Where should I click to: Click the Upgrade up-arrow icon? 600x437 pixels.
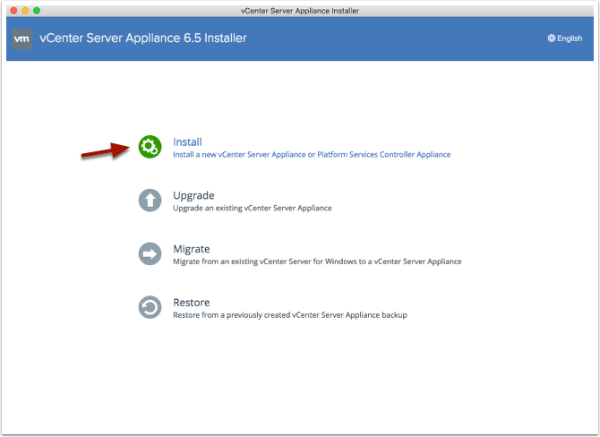tap(150, 201)
